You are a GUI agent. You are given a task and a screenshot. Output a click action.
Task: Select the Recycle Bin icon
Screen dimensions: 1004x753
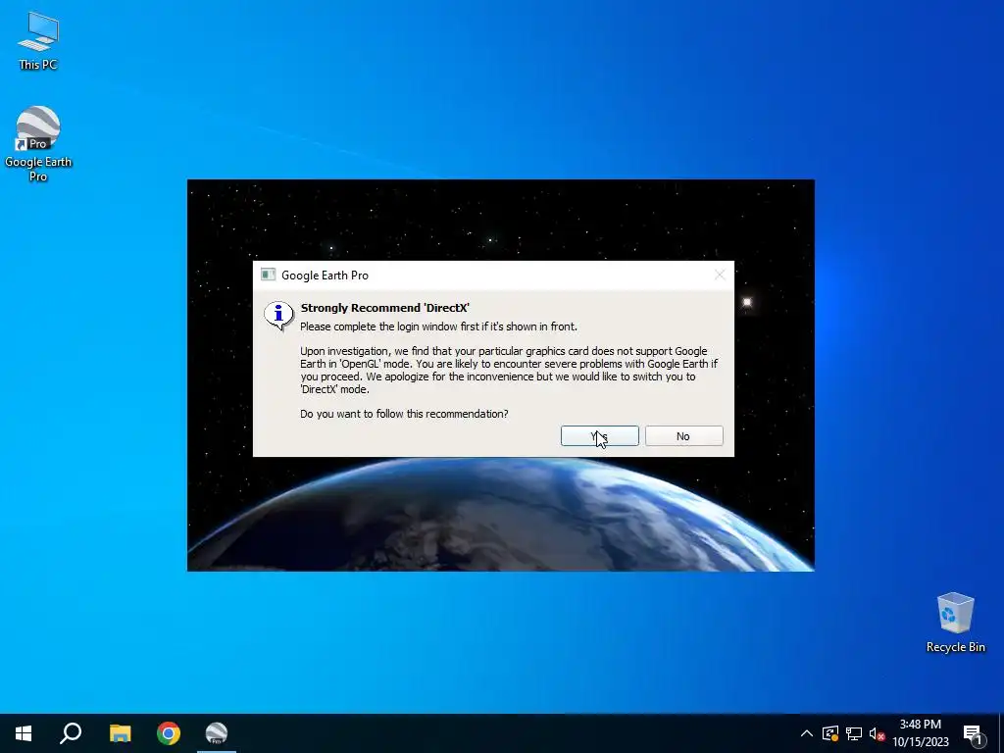pyautogui.click(x=955, y=623)
